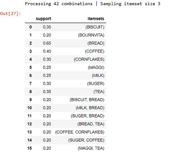Click row index 9 in the table
Viewport: 172px width, 155px height.
(x=30, y=100)
